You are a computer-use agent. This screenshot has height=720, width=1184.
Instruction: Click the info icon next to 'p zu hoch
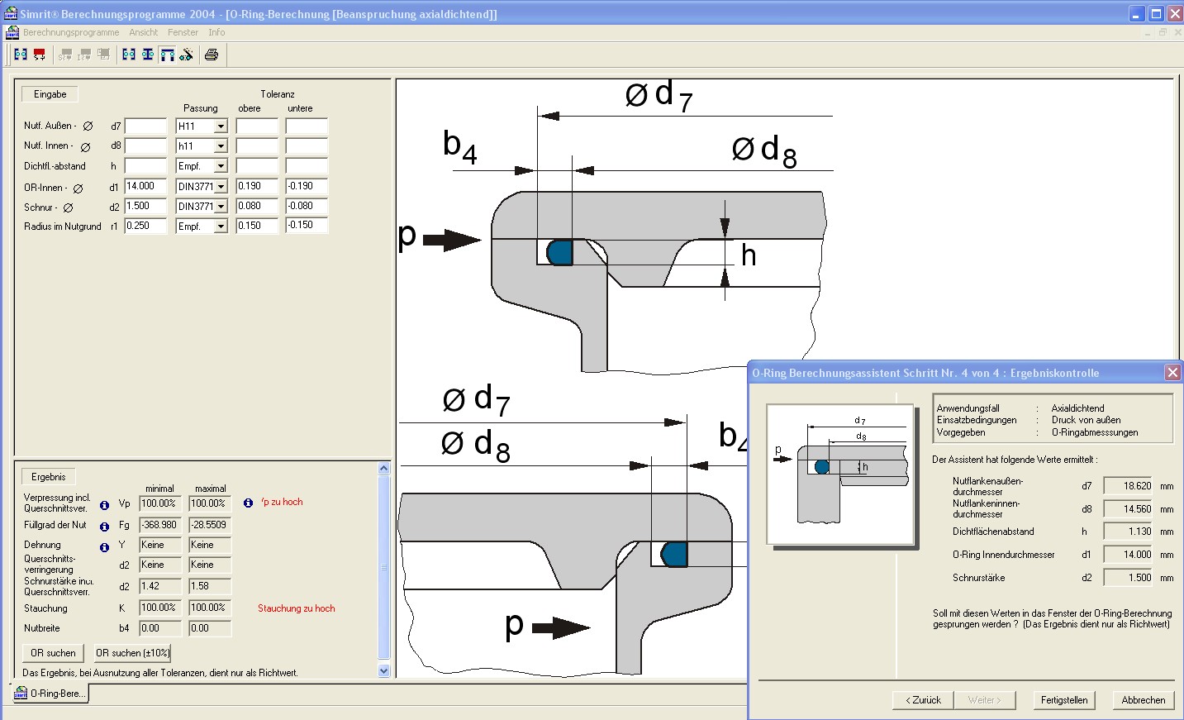248,503
